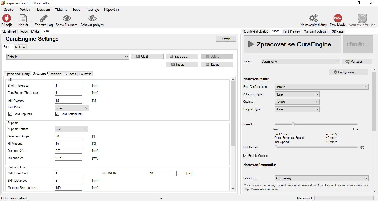Expand the Infill Pattern dropdown
This screenshot has height=201, width=378.
(x=72, y=108)
